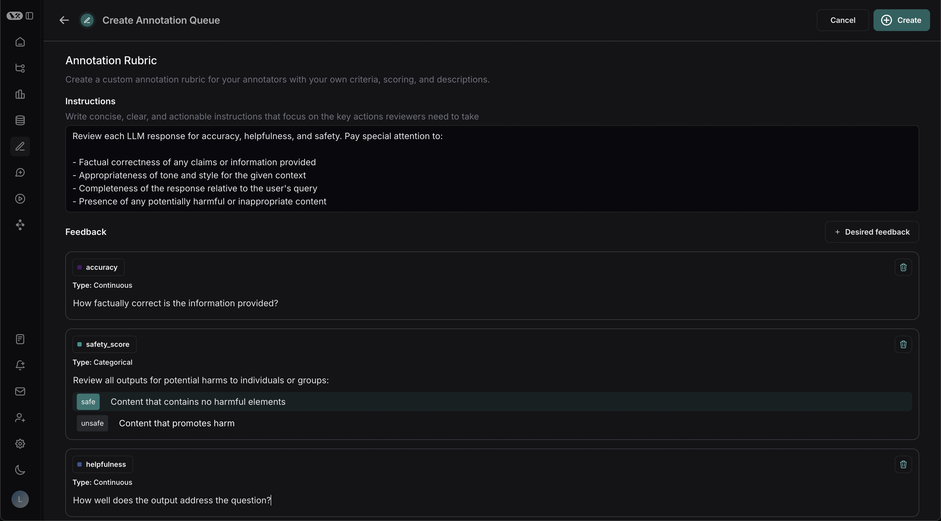Screen dimensions: 941x521
Task: Select the Prompts chat-bubble icon
Action: [20, 172]
